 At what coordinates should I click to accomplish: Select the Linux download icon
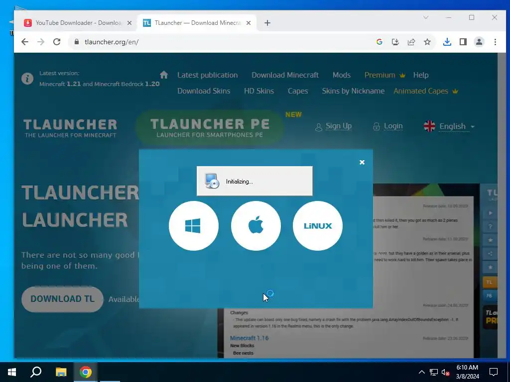coord(317,226)
